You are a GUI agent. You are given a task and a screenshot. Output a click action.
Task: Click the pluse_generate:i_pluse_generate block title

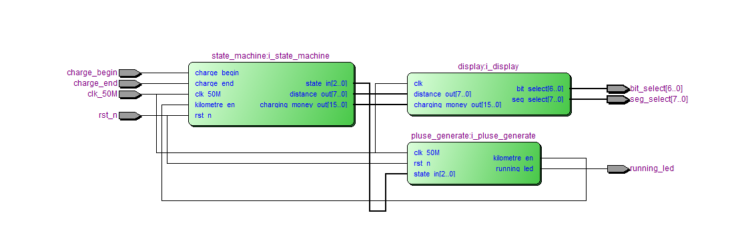click(473, 136)
